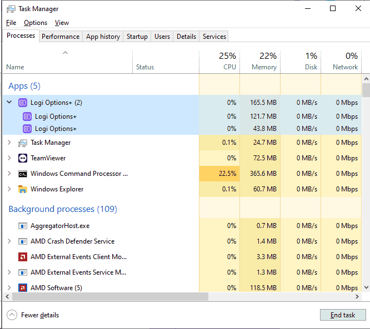Click the AMD External Events Client icon

23,257
